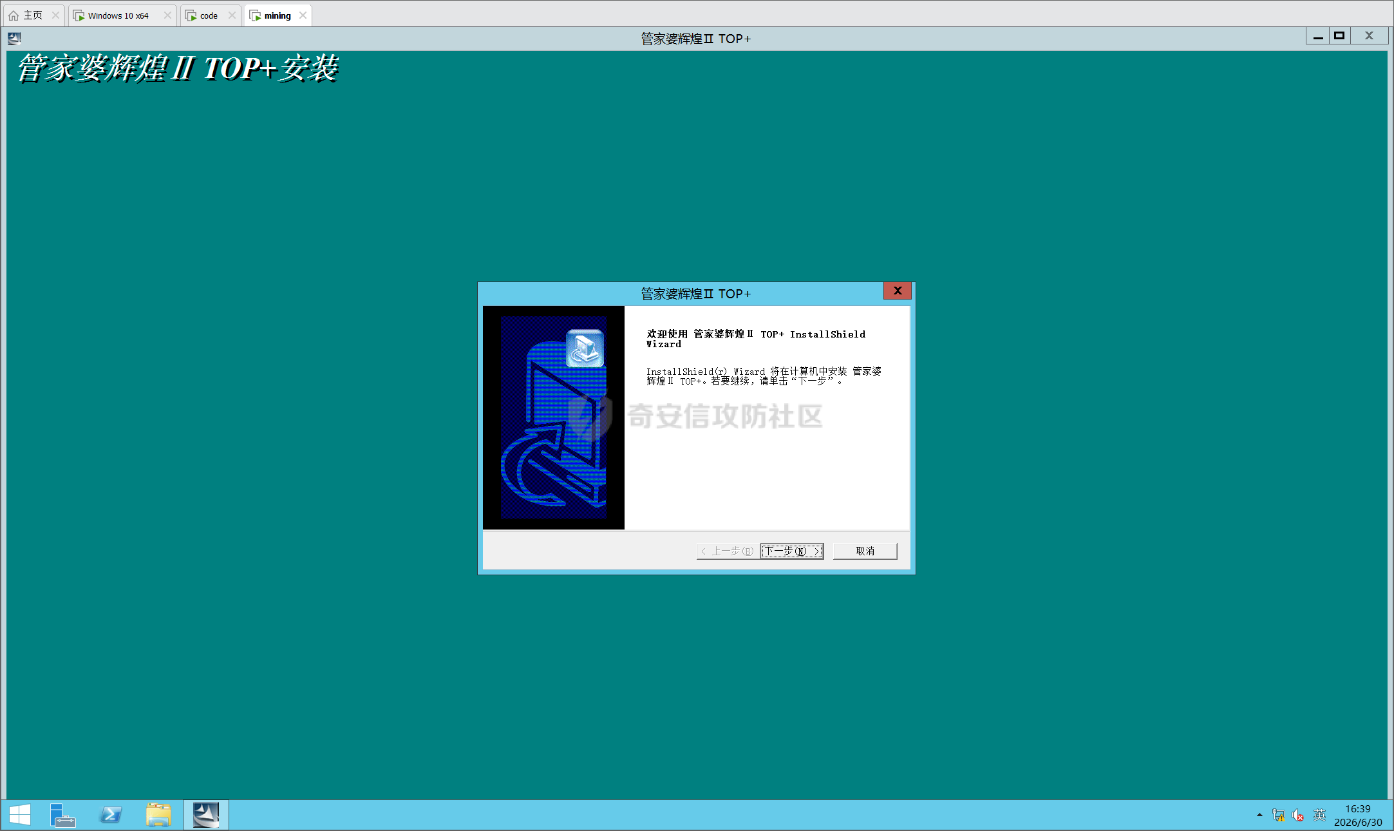Viewport: 1394px width, 831px height.
Task: Click the 欢迎使用 InstallShield Wizard heading
Action: click(x=756, y=339)
